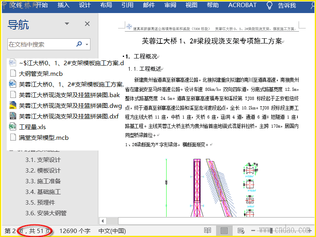Click the blank file icon beside 大钢管支架.mcb
Screen dimensions: 316x237
(x=13, y=73)
